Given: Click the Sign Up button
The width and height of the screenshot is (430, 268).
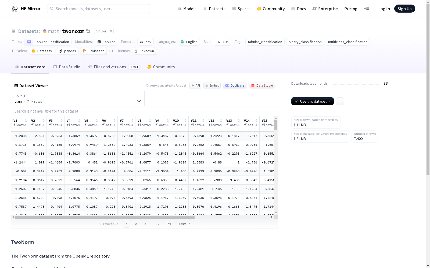Looking at the screenshot, I should click(x=404, y=9).
